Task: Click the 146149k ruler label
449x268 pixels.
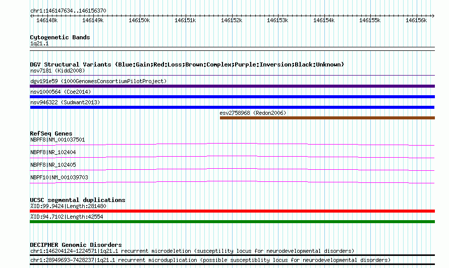Action: tap(93, 20)
